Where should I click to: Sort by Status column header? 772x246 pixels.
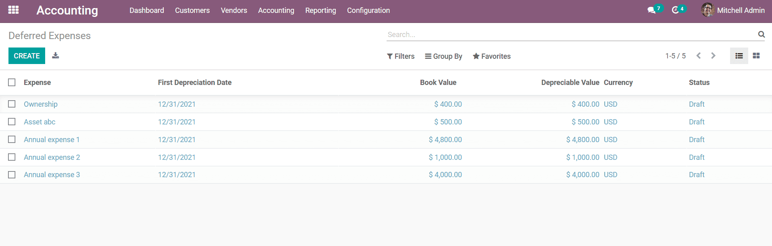(699, 83)
